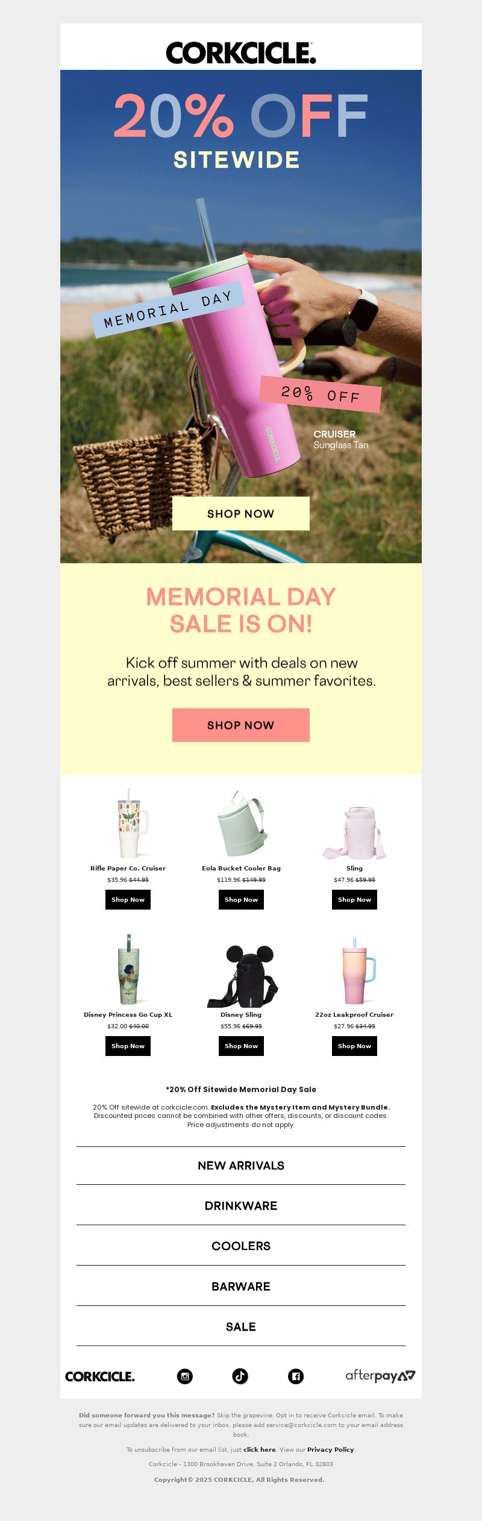Screen dimensions: 482x1521
Task: Shop Now for Eola Bucket Cooler Bag
Action: [241, 899]
